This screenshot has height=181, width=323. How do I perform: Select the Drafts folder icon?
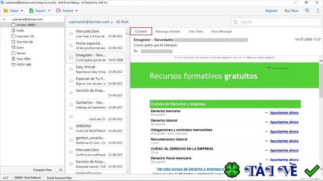click(13, 31)
